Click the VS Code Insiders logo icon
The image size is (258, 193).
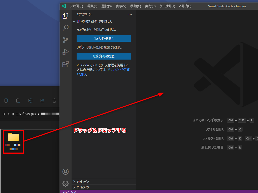(64, 6)
